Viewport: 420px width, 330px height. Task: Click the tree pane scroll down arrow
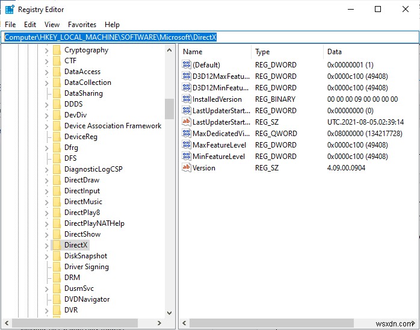pyautogui.click(x=169, y=313)
